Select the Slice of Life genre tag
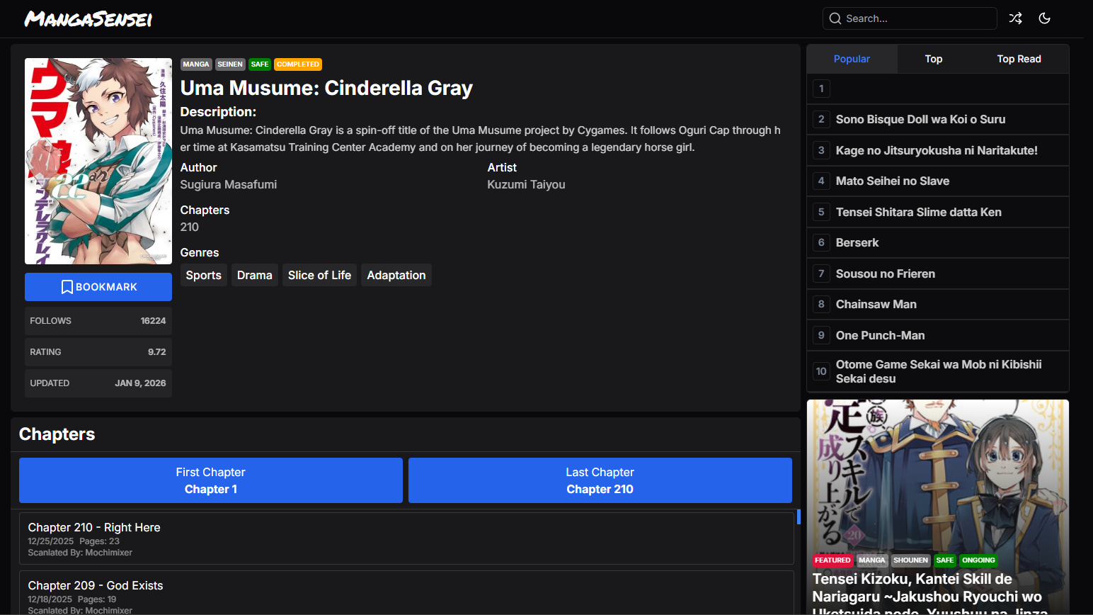This screenshot has height=615, width=1093. coord(319,275)
